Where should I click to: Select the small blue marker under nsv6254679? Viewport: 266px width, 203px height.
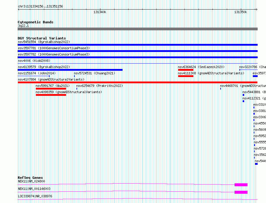tap(77, 89)
